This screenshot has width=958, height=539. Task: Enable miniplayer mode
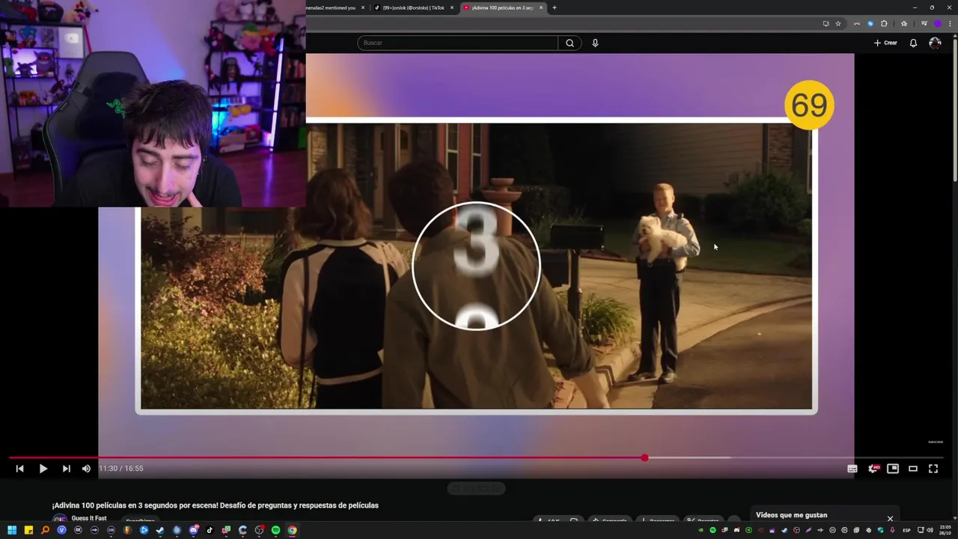click(893, 469)
